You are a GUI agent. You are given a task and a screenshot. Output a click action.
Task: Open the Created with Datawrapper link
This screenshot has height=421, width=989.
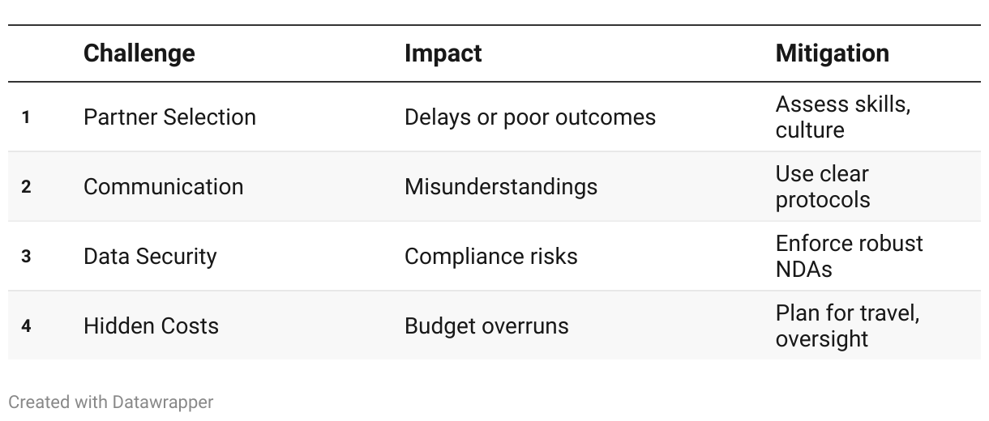(111, 402)
